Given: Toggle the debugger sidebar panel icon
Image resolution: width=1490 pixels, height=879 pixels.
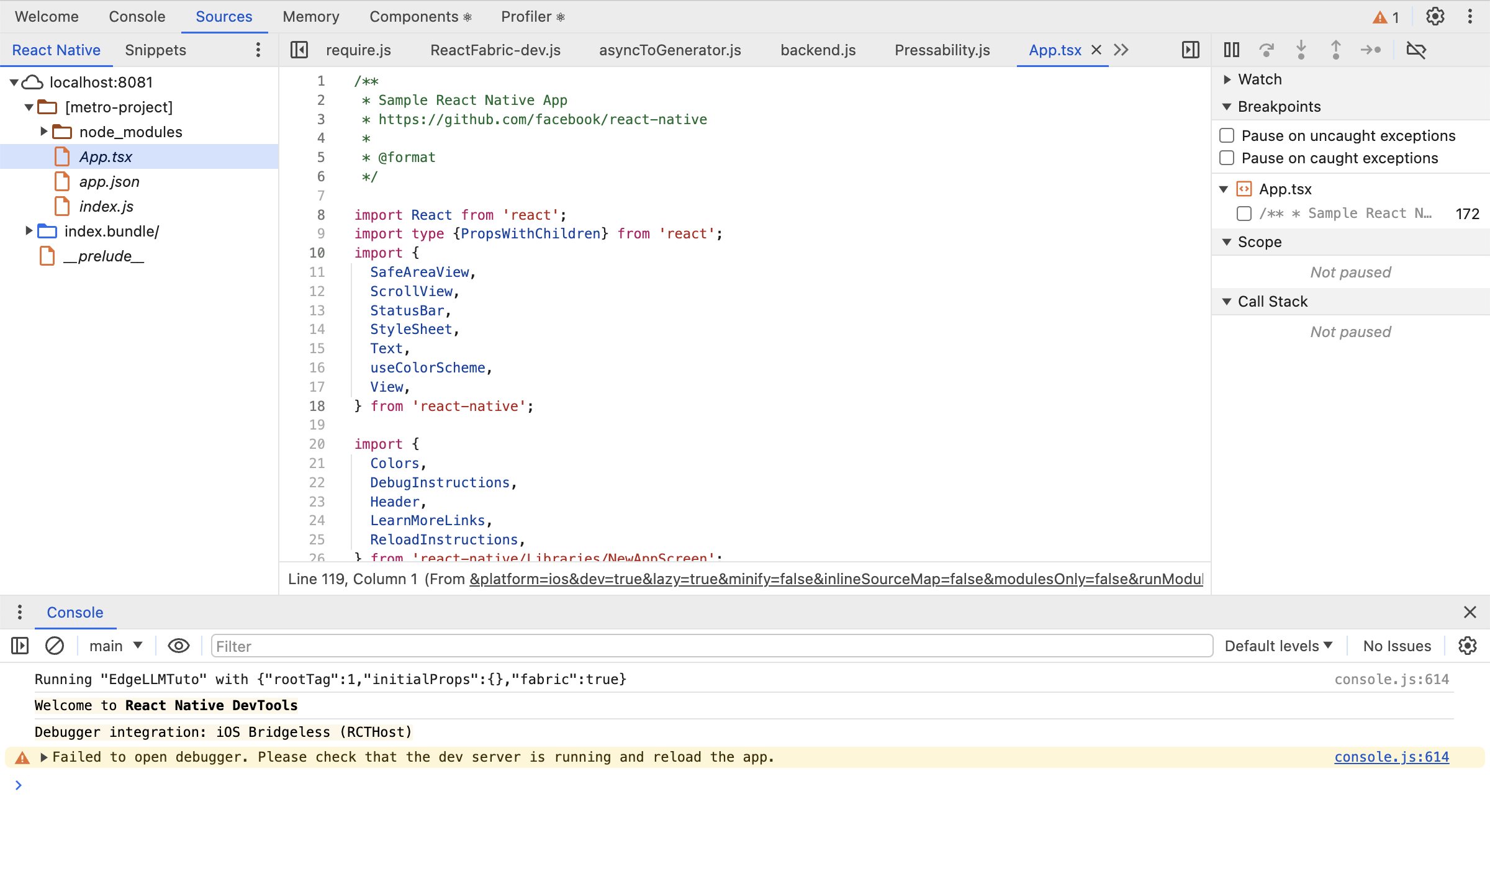Looking at the screenshot, I should coord(1190,50).
